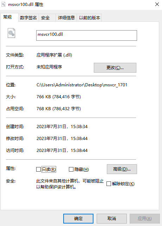Click the 属性 label near checkboxes
The height and width of the screenshot is (226, 162).
[11, 168]
